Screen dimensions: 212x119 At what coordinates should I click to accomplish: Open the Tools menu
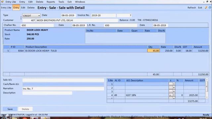(61, 2)
